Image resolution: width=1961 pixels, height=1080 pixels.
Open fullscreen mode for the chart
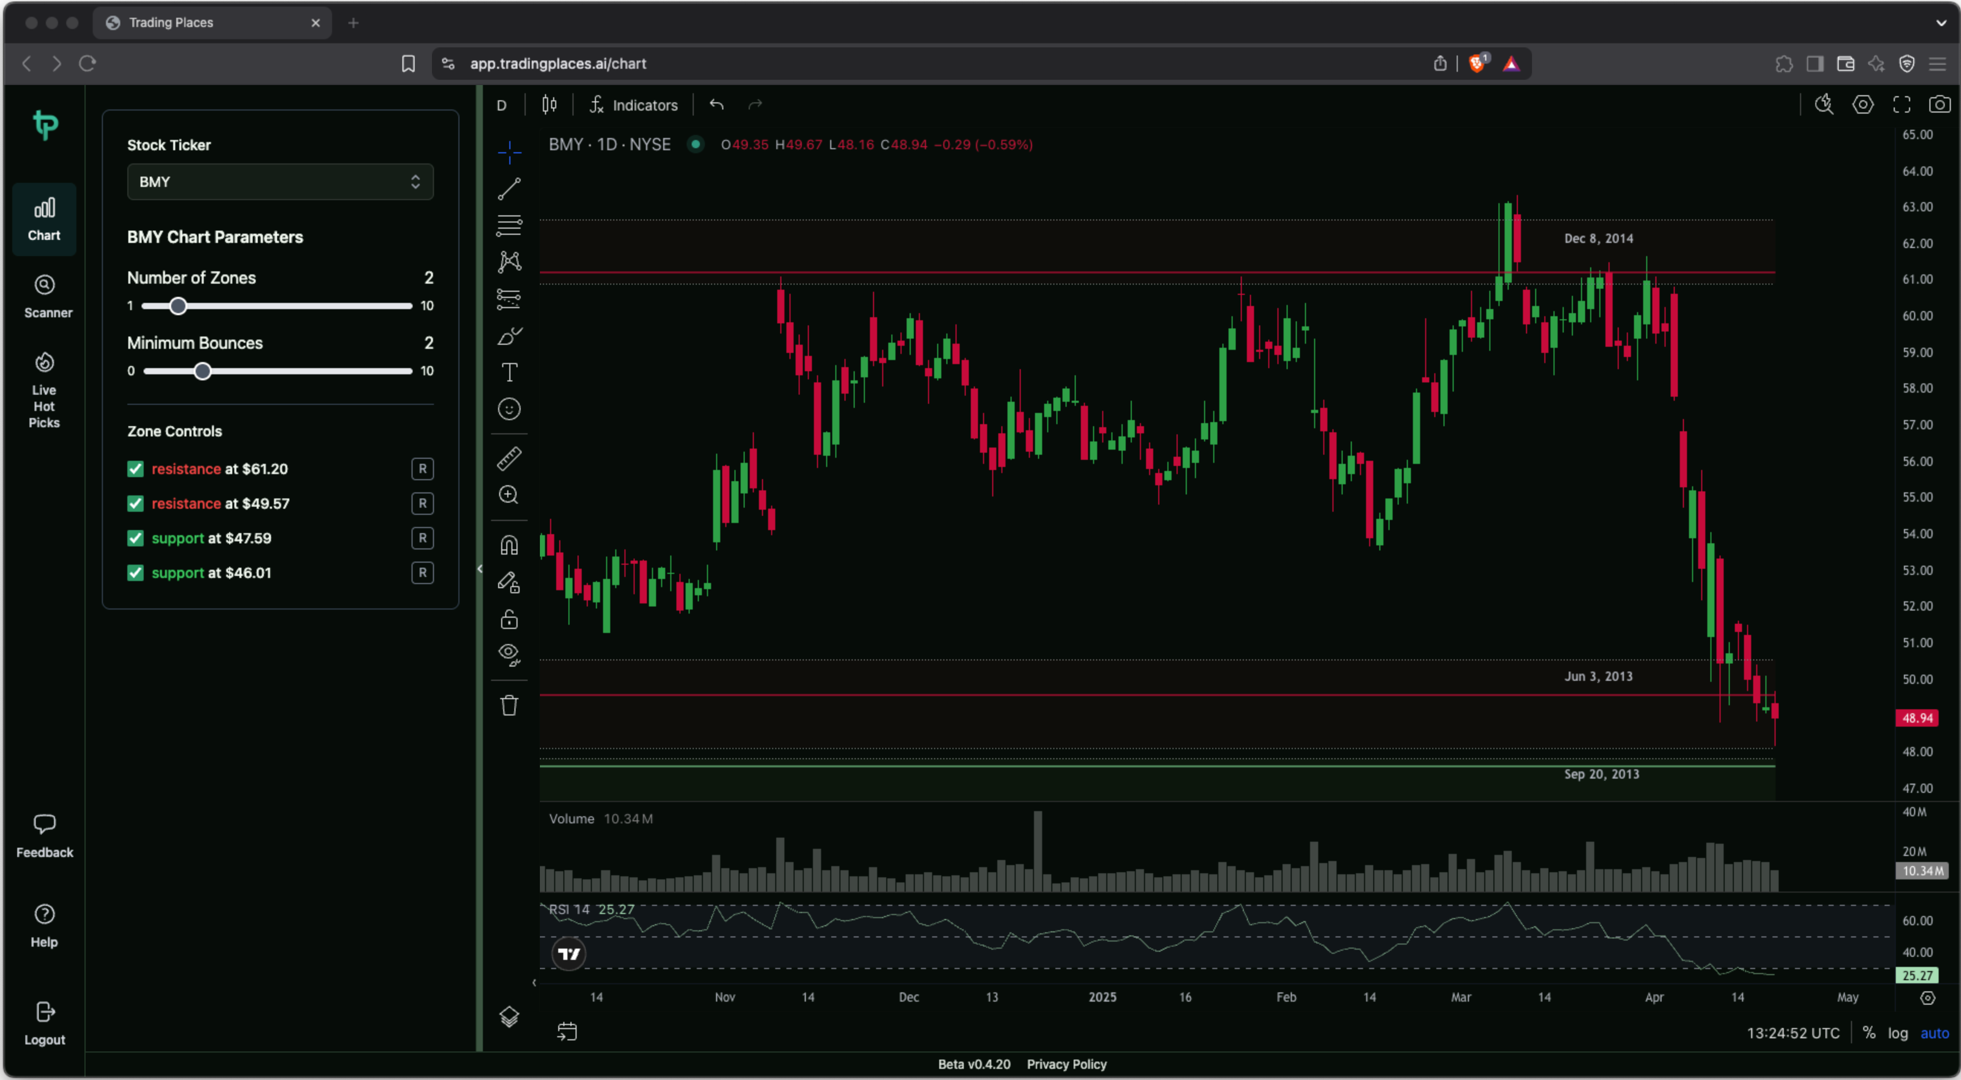pos(1901,104)
